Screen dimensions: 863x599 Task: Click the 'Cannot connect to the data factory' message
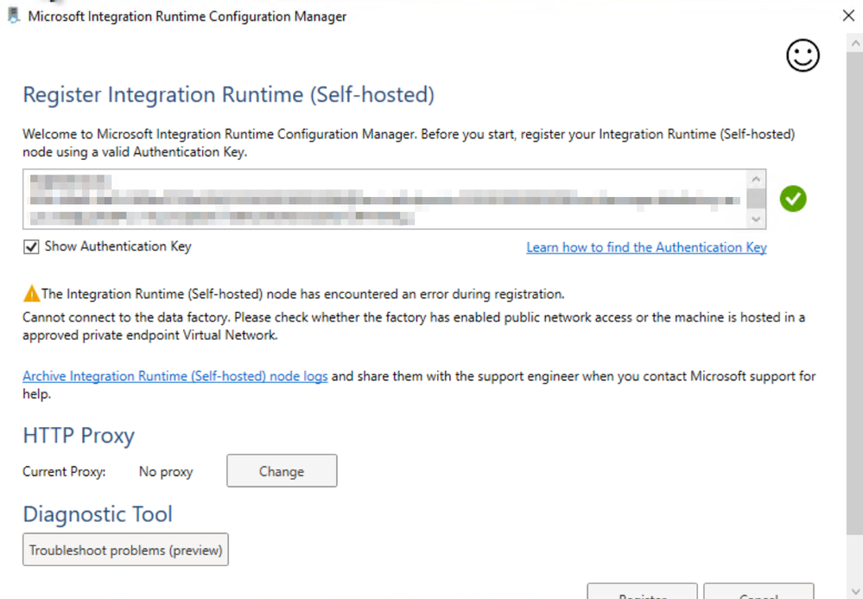click(x=413, y=326)
